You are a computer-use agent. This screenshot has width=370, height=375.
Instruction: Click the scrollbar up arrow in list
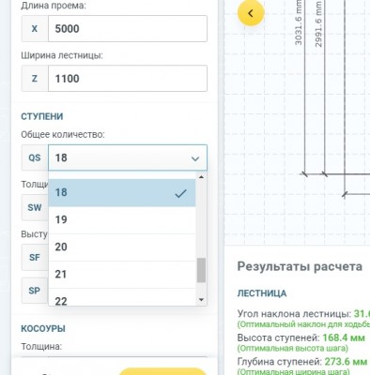pos(201,177)
